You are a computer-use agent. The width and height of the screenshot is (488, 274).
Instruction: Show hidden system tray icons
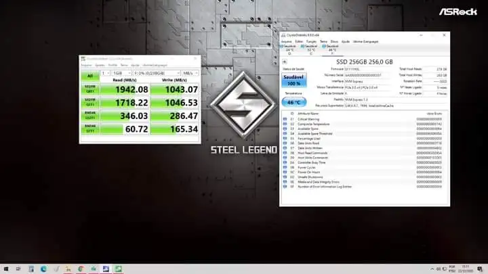tap(432, 269)
